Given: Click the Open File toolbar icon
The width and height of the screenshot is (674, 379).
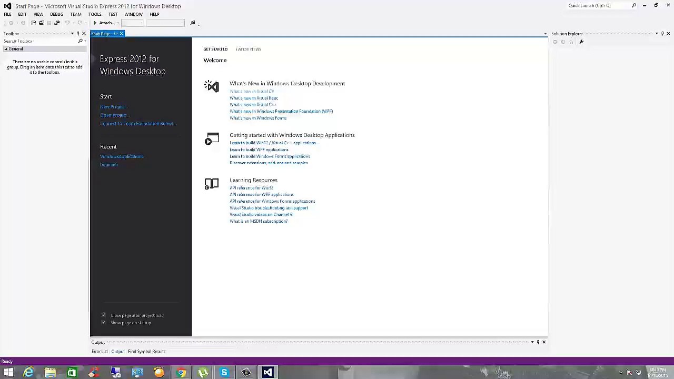Looking at the screenshot, I should tap(42, 23).
